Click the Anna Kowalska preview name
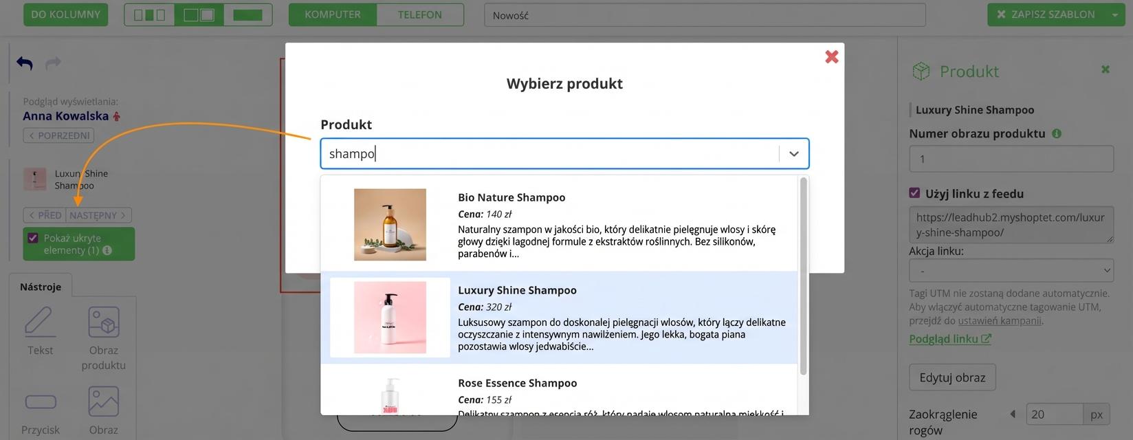 (x=66, y=116)
